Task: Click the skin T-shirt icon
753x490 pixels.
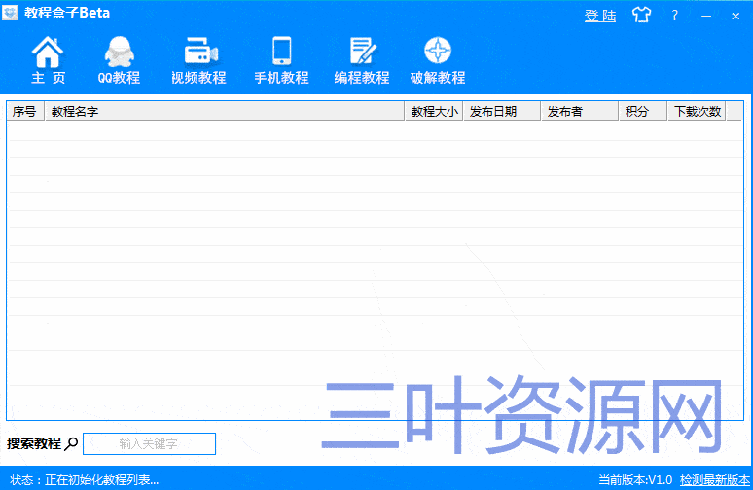Action: (x=640, y=15)
